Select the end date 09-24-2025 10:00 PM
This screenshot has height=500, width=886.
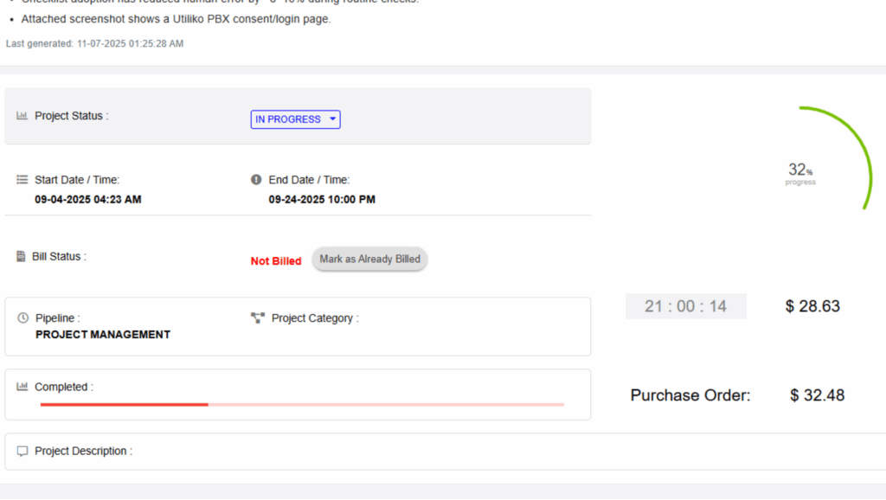click(322, 200)
